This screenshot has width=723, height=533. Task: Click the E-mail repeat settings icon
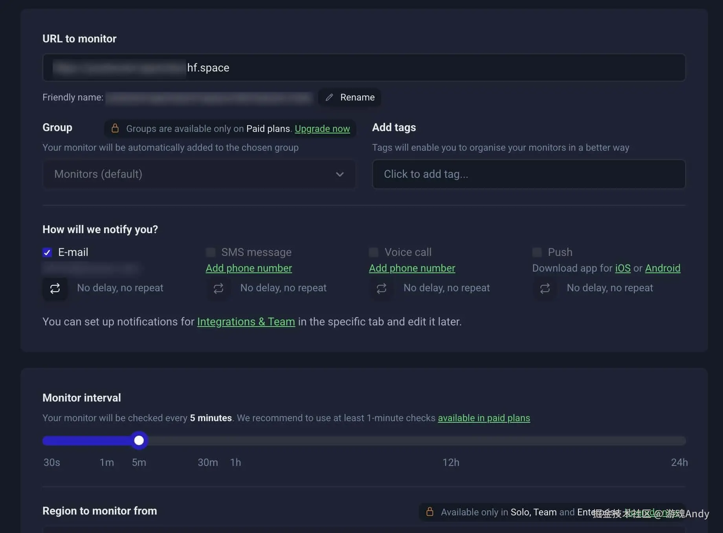tap(55, 288)
